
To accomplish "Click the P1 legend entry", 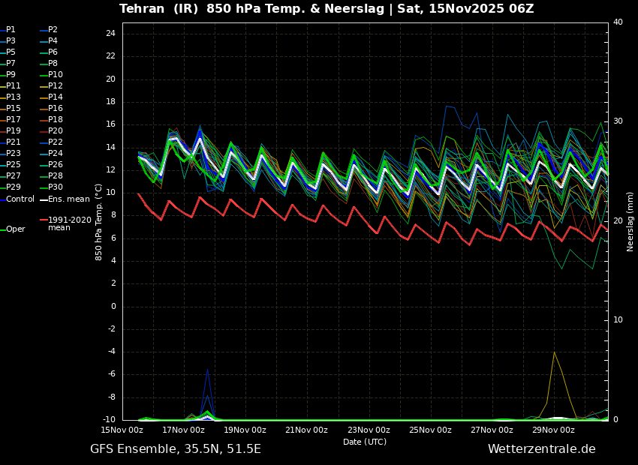I will [11, 30].
